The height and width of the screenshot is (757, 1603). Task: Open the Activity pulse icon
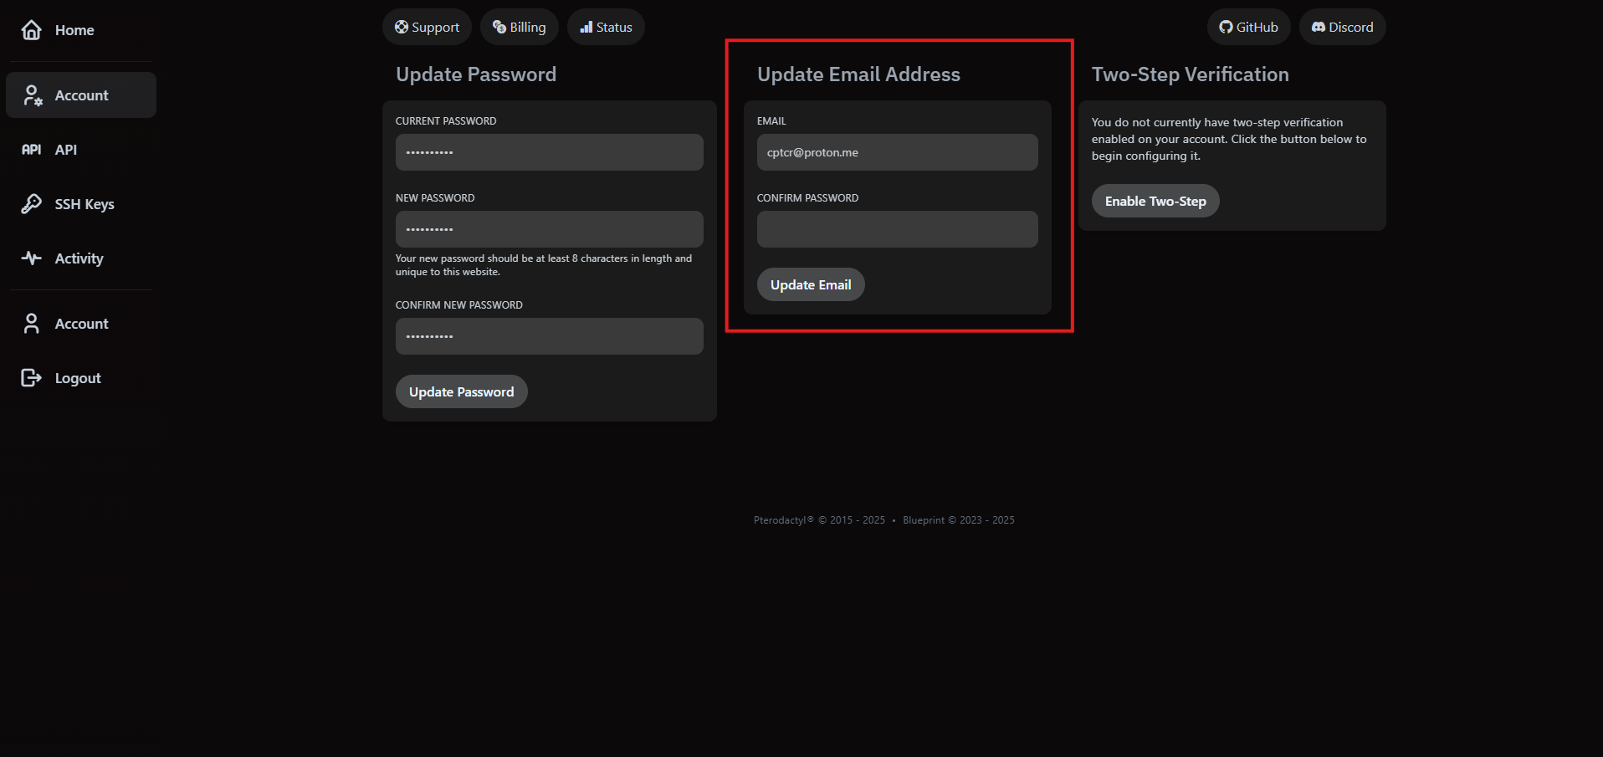(x=31, y=258)
